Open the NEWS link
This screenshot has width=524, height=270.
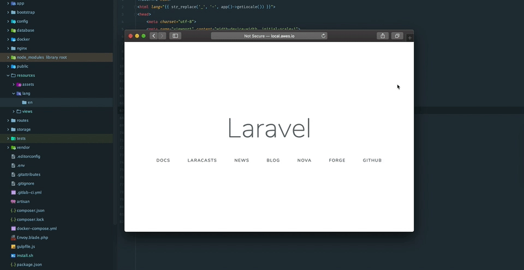(242, 161)
